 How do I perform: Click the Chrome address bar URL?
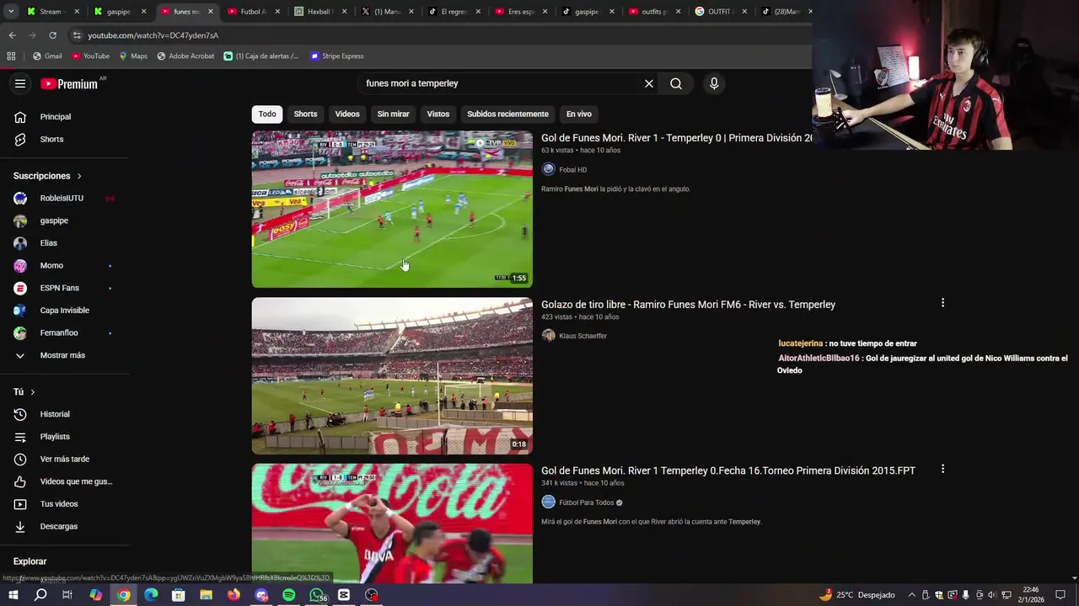[153, 35]
